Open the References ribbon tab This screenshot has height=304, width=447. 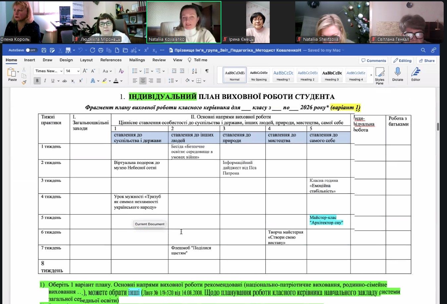[111, 60]
